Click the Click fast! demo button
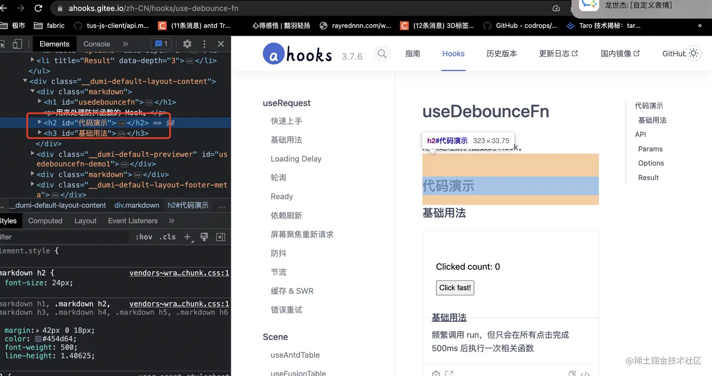712x376 pixels. 455,288
